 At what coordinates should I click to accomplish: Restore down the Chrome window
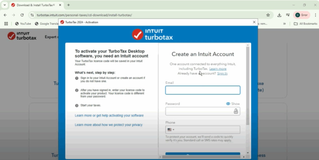[x=304, y=5]
